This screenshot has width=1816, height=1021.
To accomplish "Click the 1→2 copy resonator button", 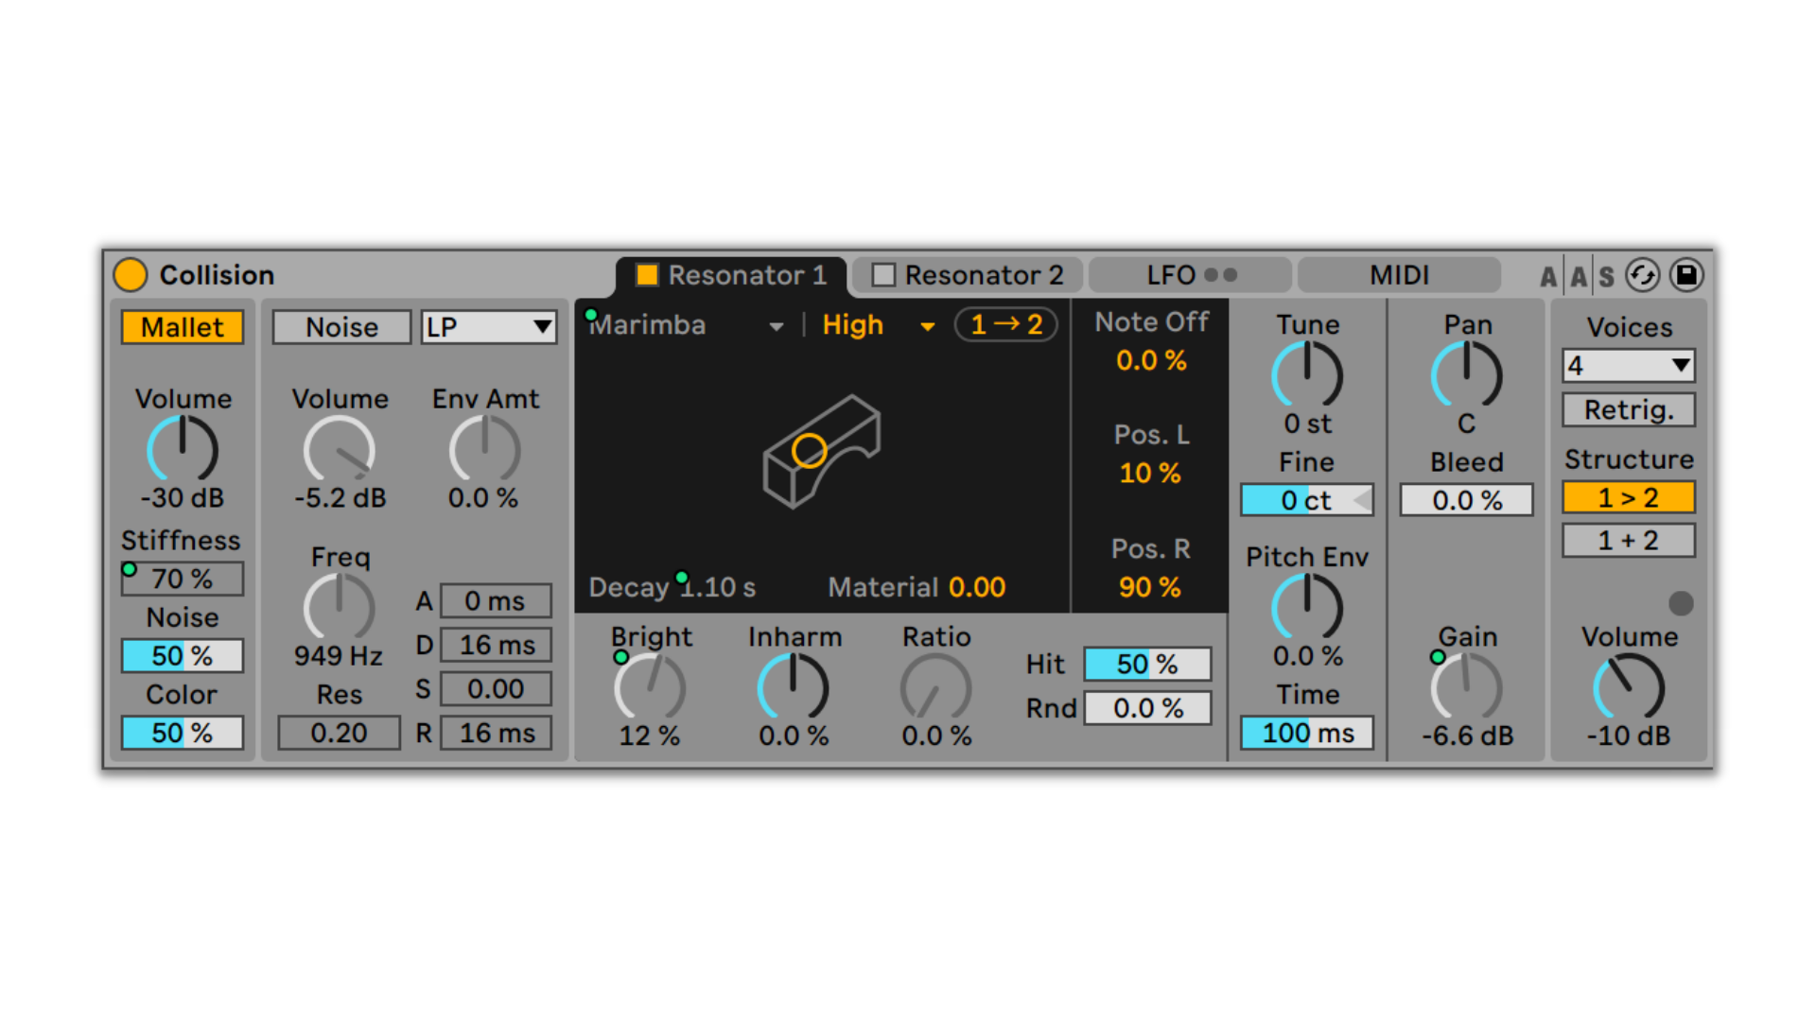I will tap(1006, 325).
